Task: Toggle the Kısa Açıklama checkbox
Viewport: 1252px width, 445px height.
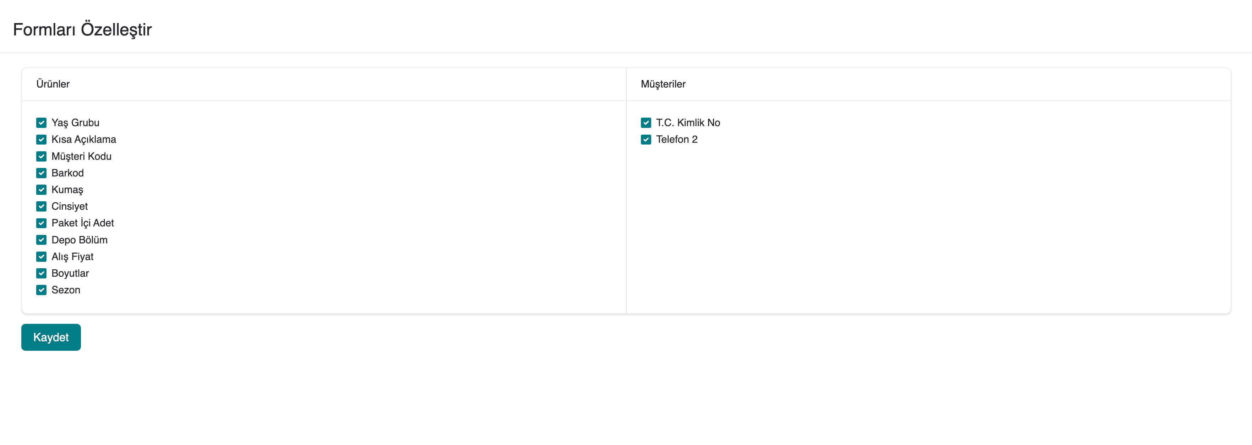Action: tap(41, 140)
